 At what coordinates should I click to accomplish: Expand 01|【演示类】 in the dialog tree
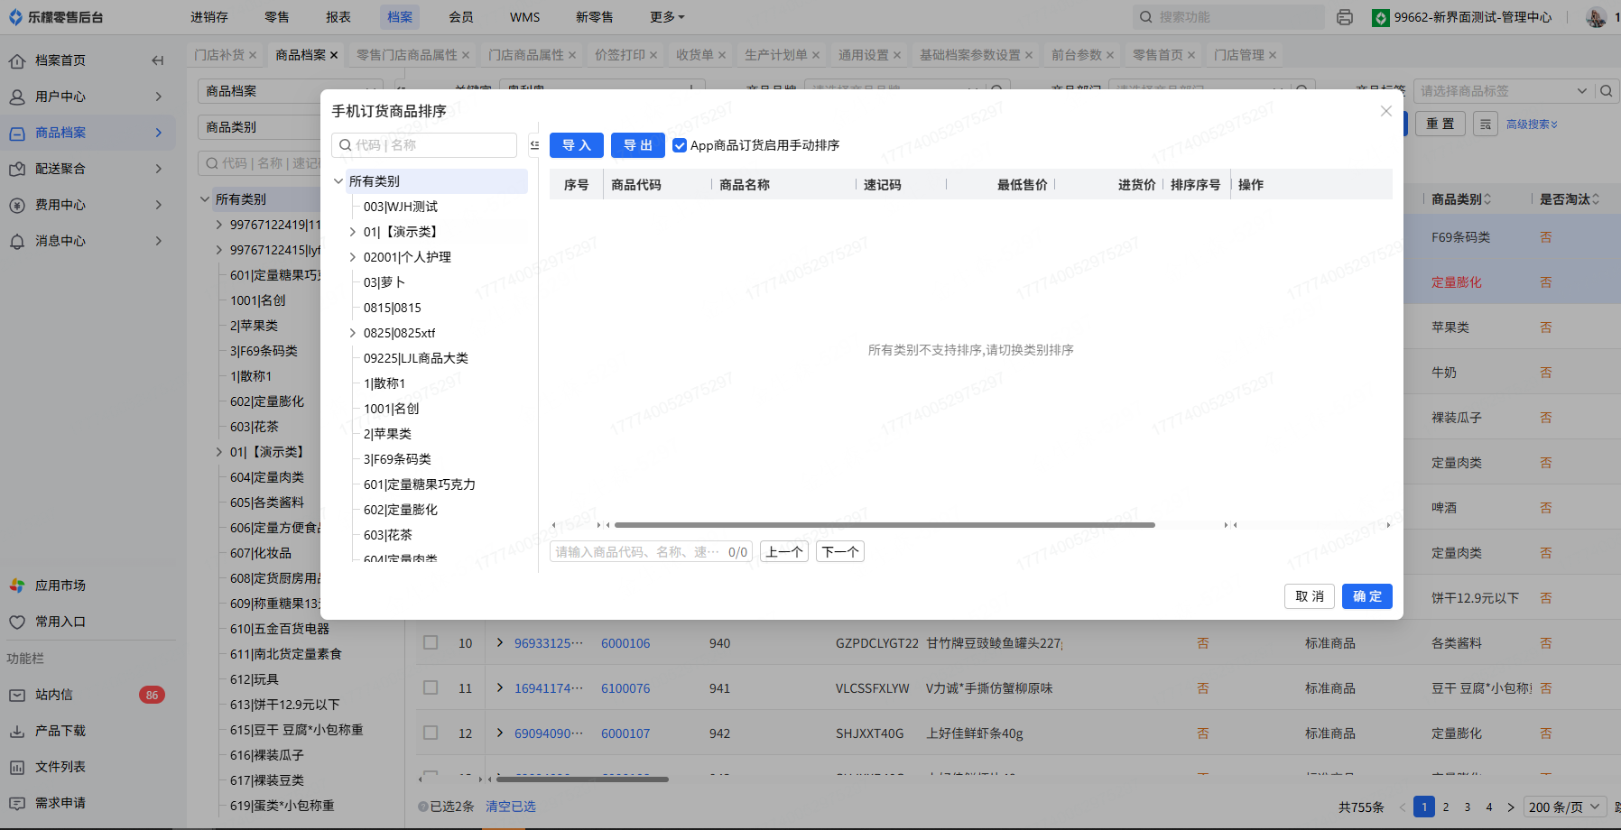[x=353, y=232]
